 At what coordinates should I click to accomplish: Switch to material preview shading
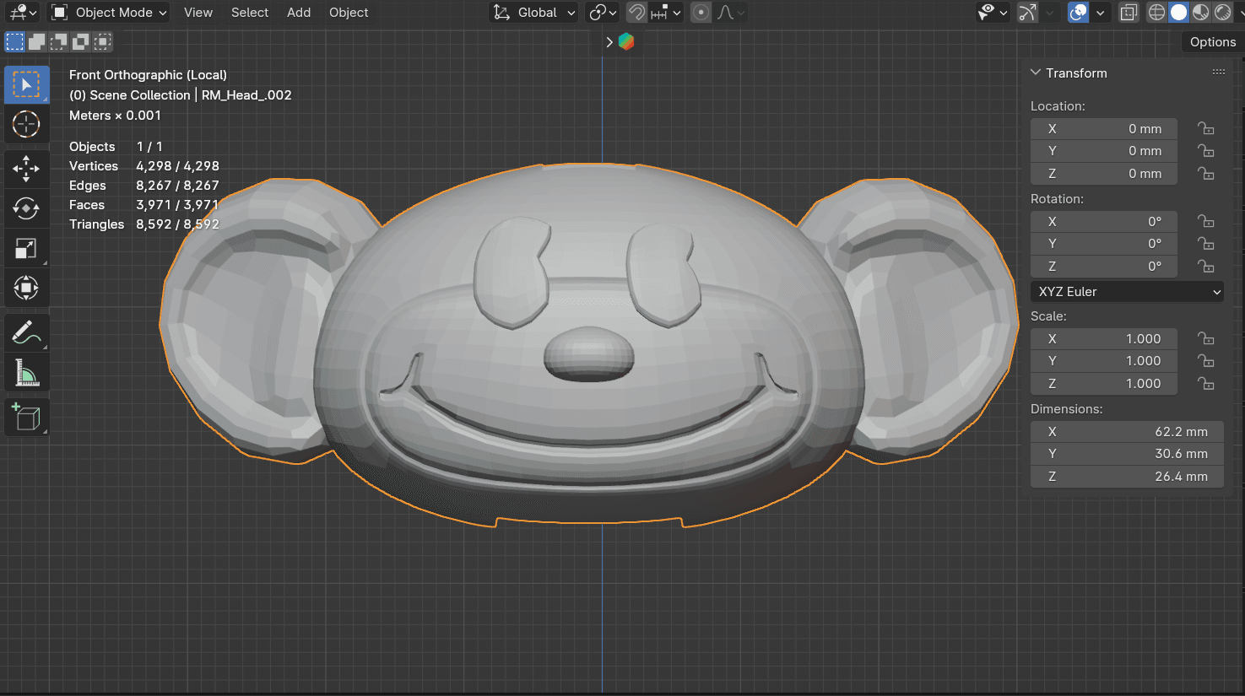[x=1200, y=13]
